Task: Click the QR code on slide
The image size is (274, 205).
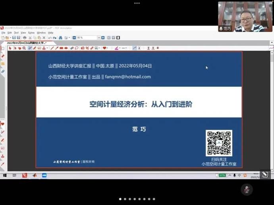Action: tap(218, 142)
